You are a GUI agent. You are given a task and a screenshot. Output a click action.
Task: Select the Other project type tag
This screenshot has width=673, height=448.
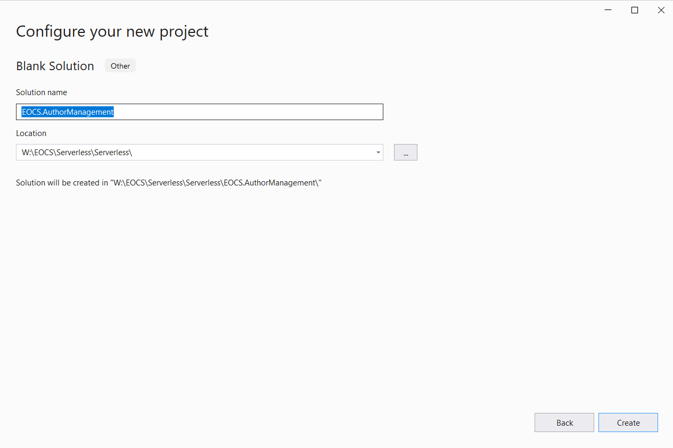(120, 65)
